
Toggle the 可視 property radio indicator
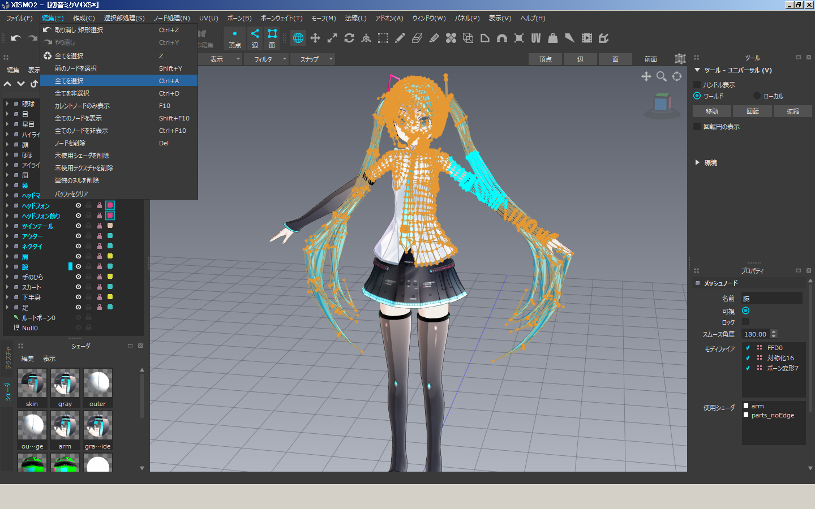(x=745, y=310)
